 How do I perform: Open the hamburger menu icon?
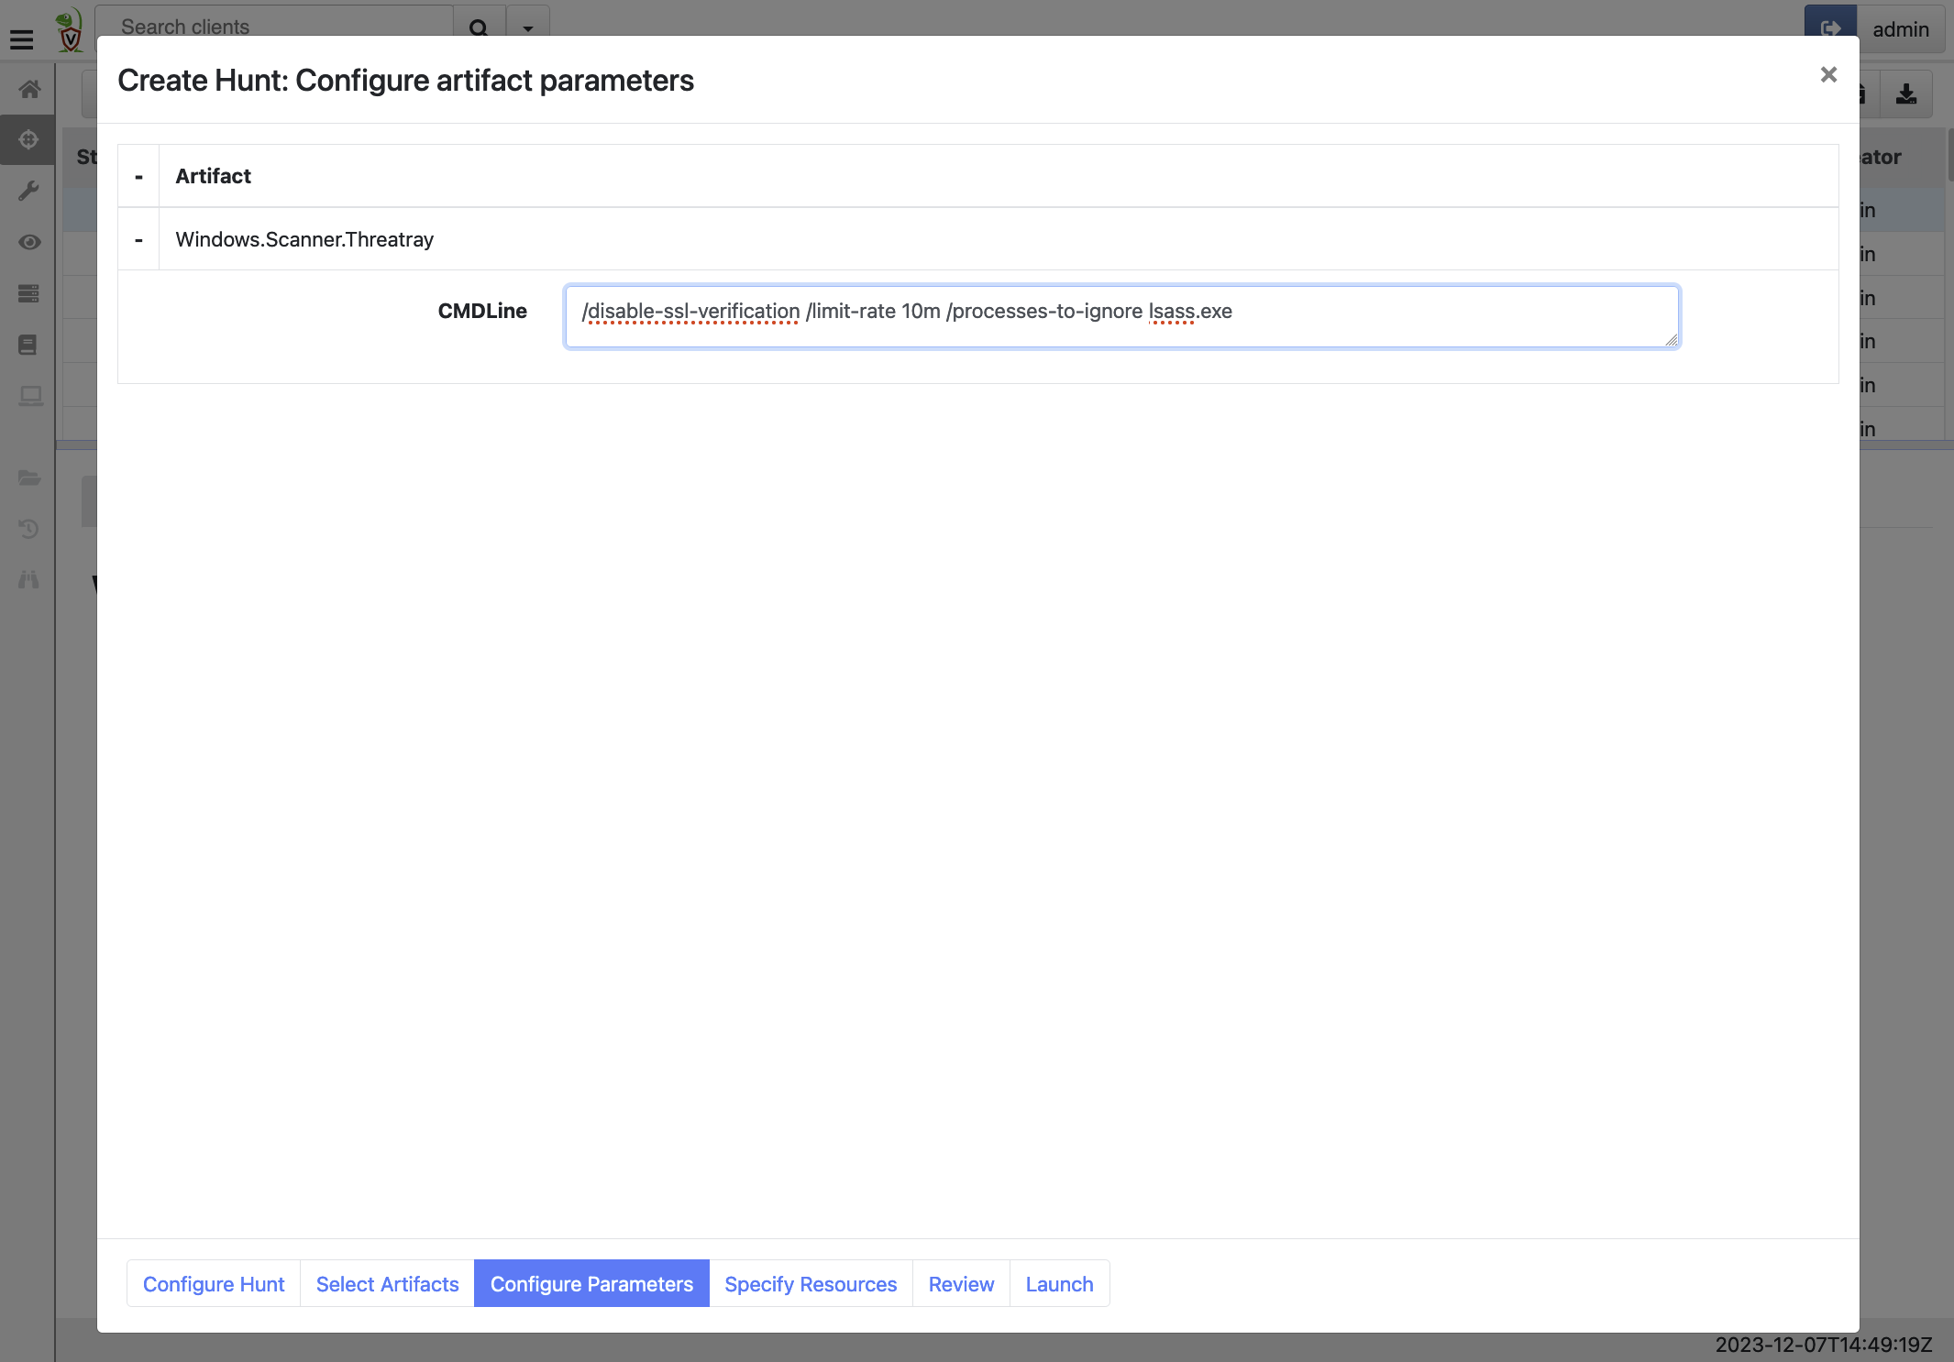pos(22,38)
